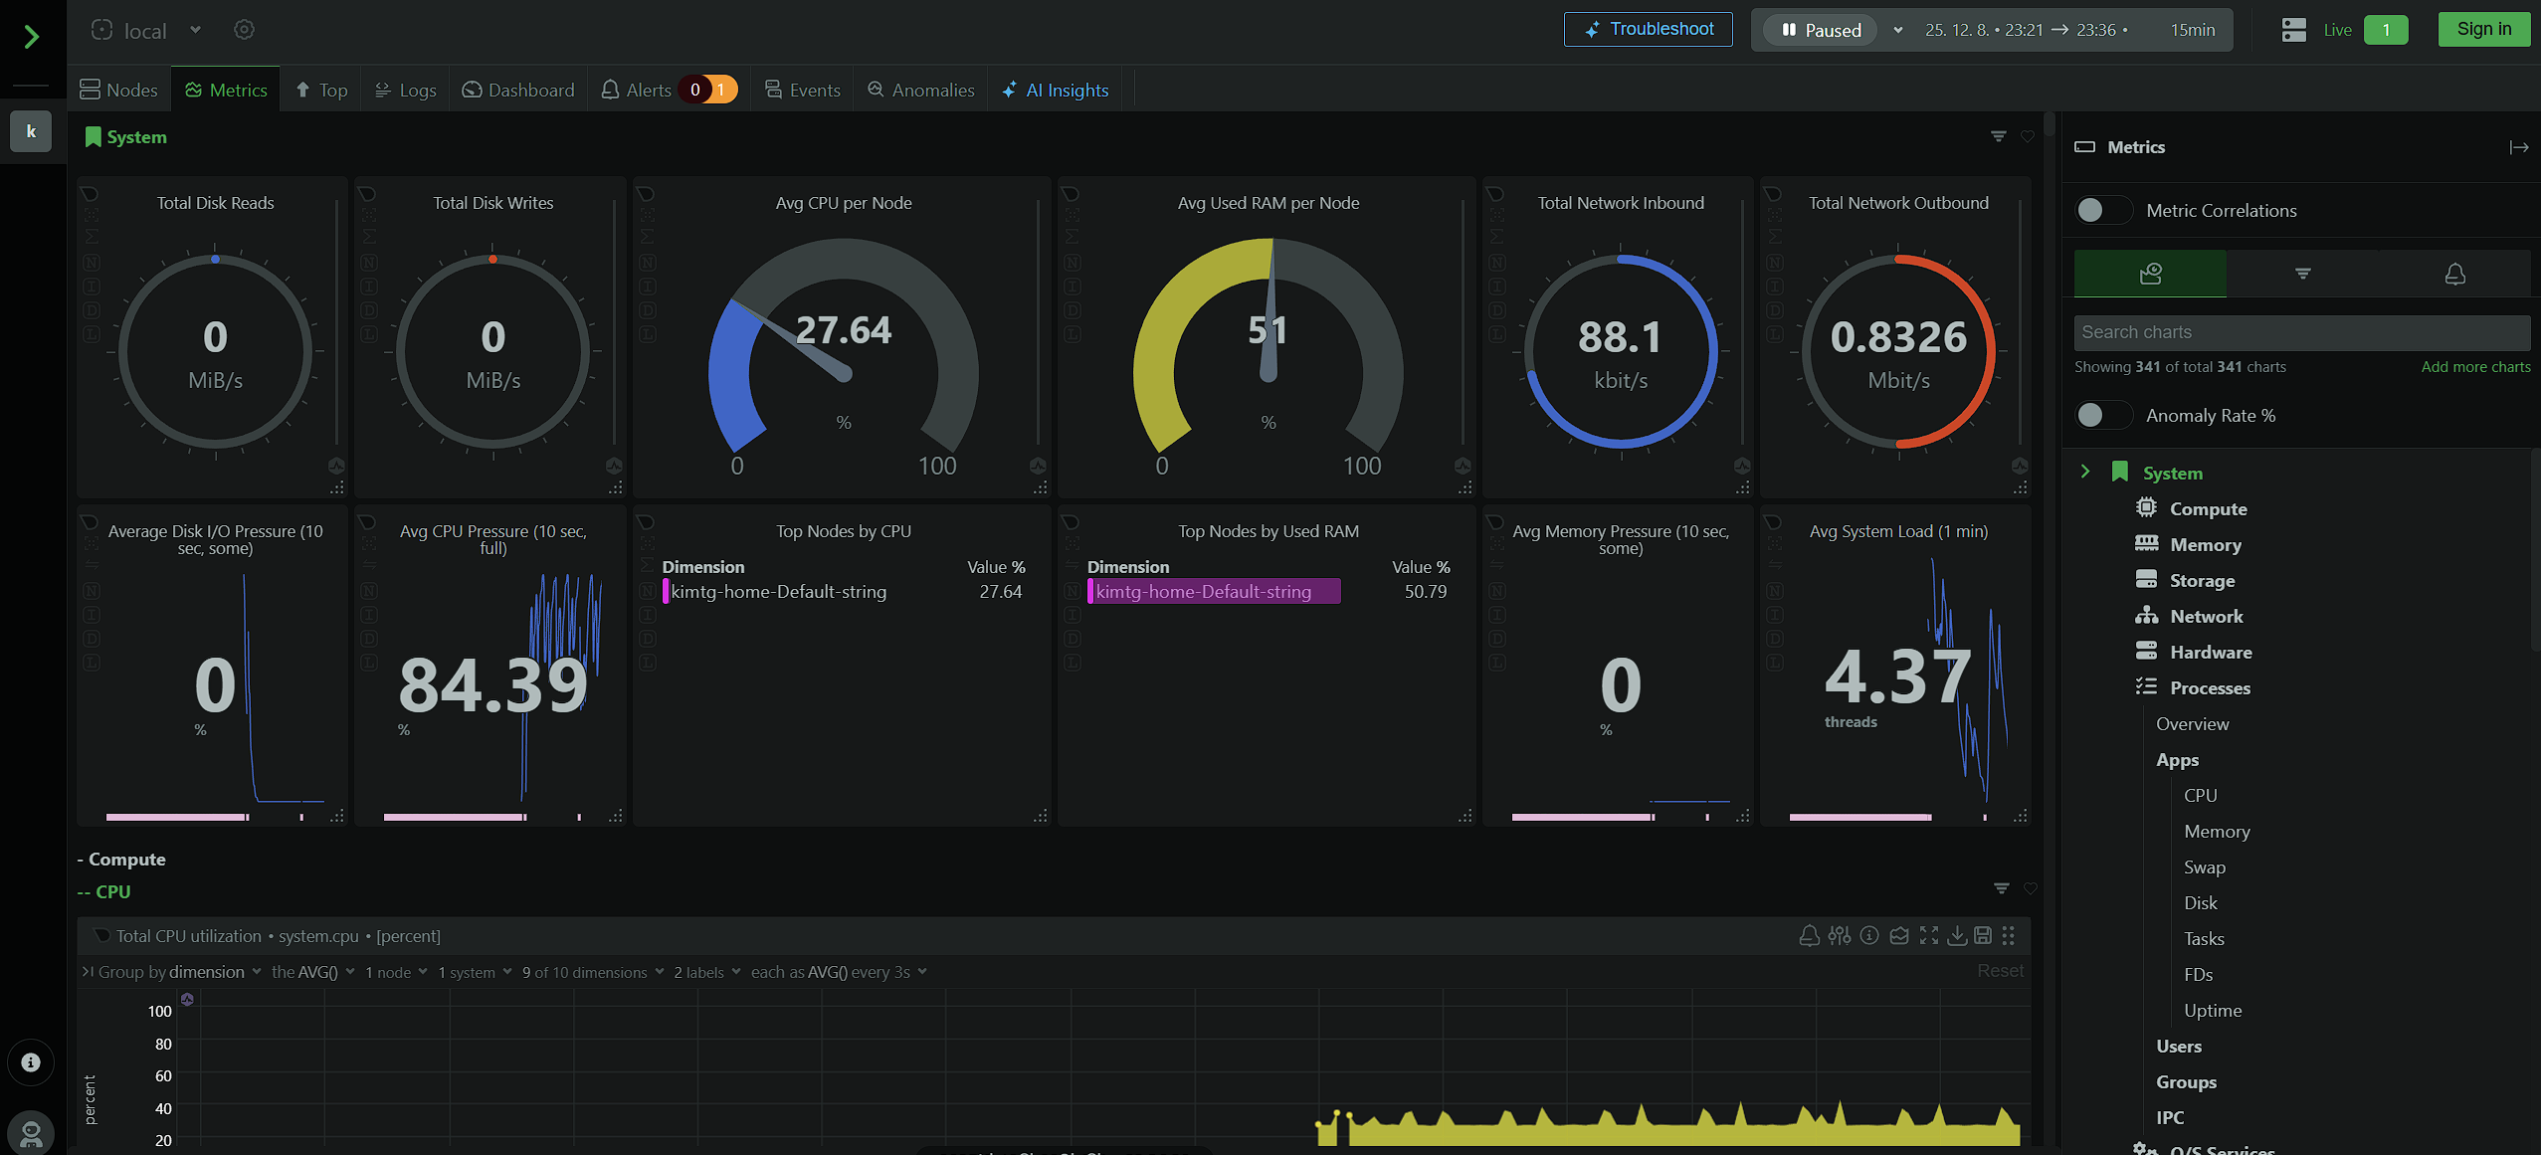The width and height of the screenshot is (2541, 1155).
Task: Focus the Search charts field
Action: 2301,332
